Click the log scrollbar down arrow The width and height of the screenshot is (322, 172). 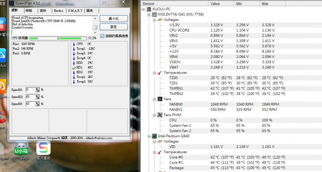coord(95,33)
